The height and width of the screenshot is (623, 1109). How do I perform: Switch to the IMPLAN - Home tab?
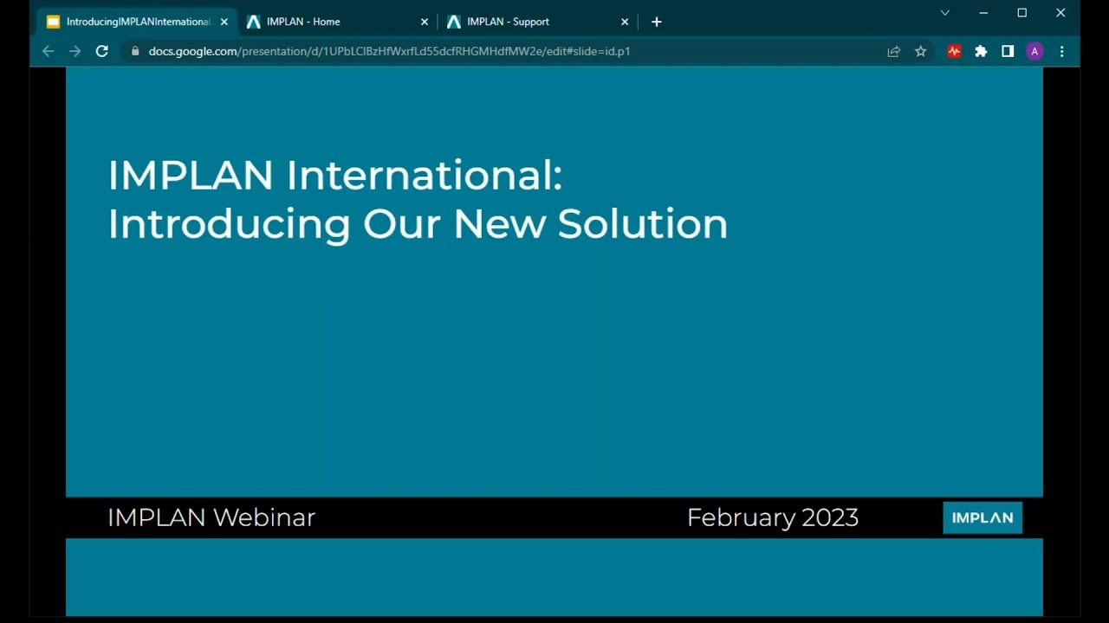click(x=338, y=22)
